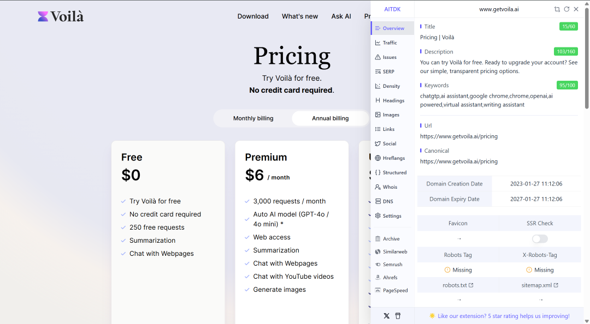Close the AITDK panel
590x324 pixels.
(x=576, y=9)
